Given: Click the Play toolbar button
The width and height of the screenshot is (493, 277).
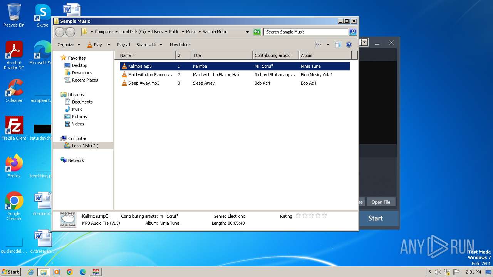Looking at the screenshot, I should (95, 45).
